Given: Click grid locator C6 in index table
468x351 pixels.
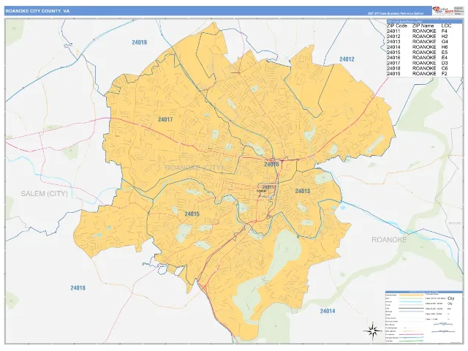Looking at the screenshot, I should (445, 68).
